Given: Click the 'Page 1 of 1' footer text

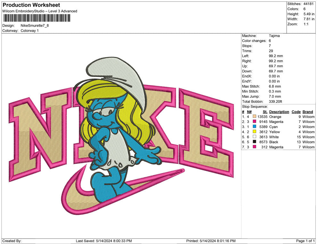Looking at the screenshot, I should 305,241.
